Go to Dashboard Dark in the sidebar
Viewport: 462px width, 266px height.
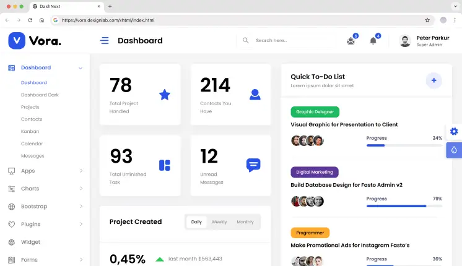click(40, 95)
